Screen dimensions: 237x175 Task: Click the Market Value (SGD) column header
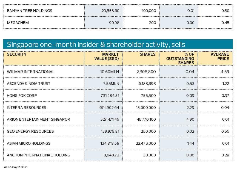click(107, 57)
